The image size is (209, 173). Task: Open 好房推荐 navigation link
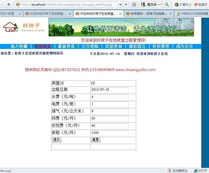point(161,46)
